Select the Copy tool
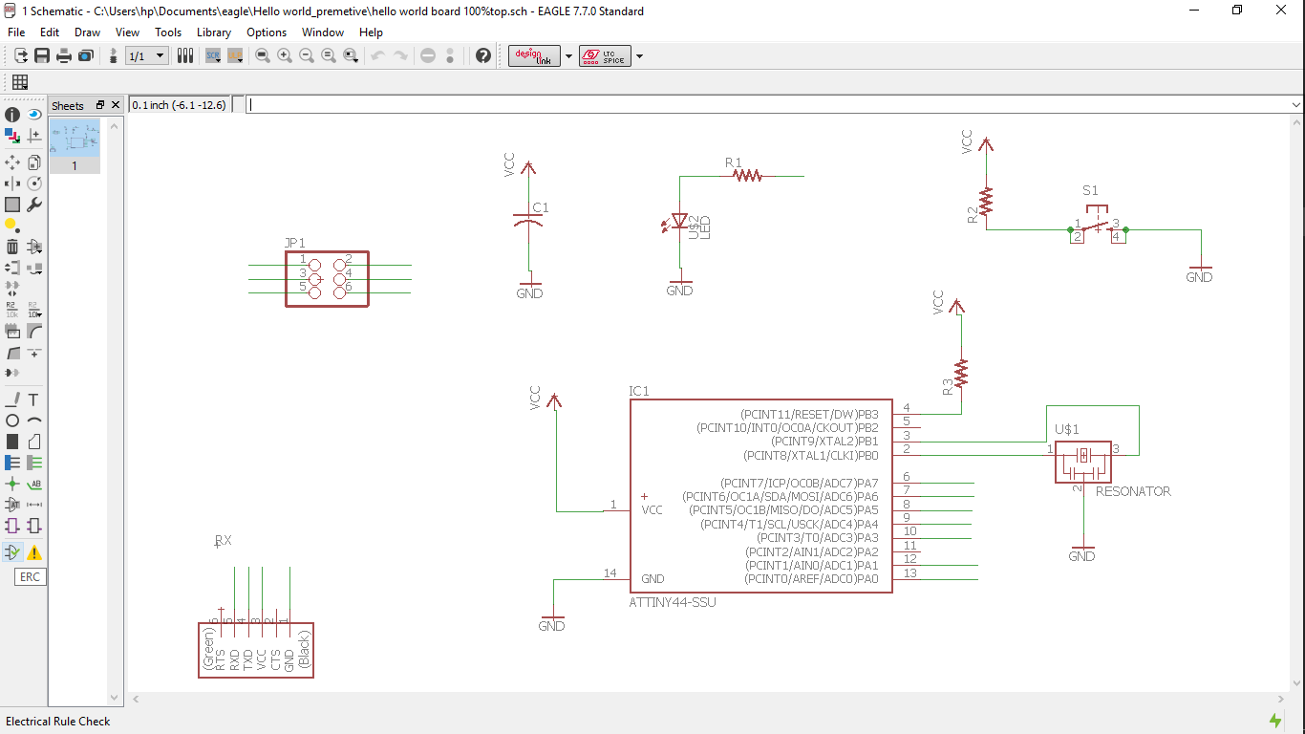This screenshot has height=734, width=1305. [x=34, y=162]
